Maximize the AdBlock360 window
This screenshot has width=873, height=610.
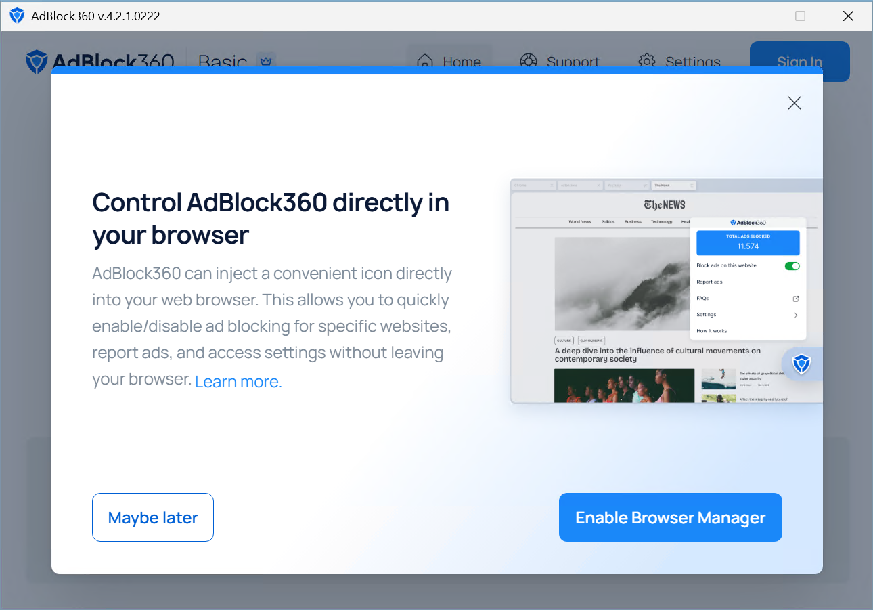[x=800, y=16]
